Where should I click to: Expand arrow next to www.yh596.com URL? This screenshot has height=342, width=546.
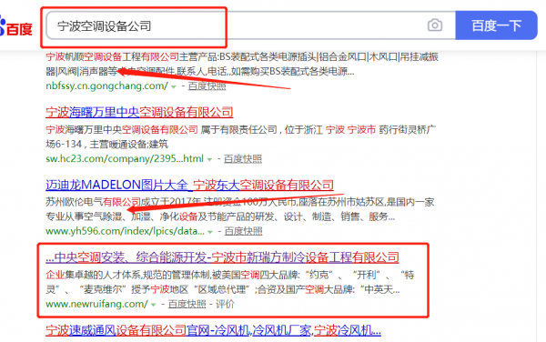tap(210, 232)
